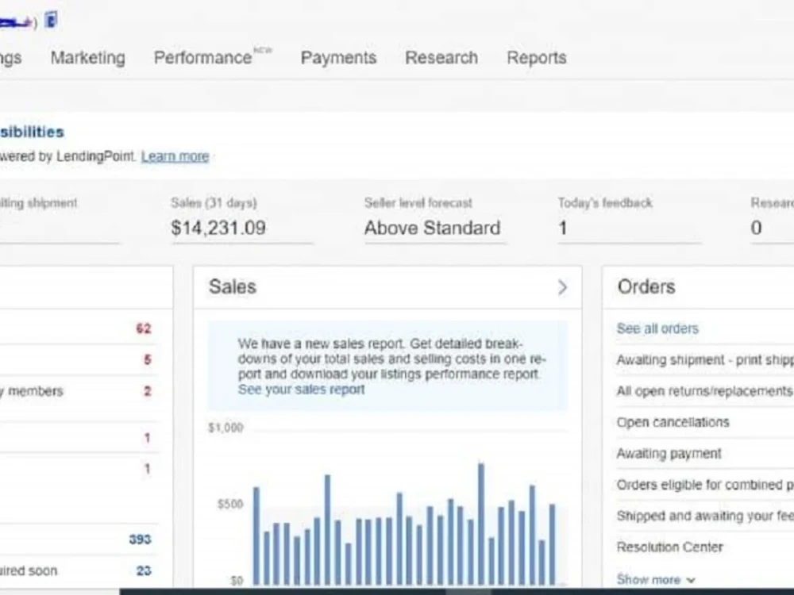The height and width of the screenshot is (595, 794).
Task: Open Awaiting shipment print shipping orders
Action: pos(705,359)
